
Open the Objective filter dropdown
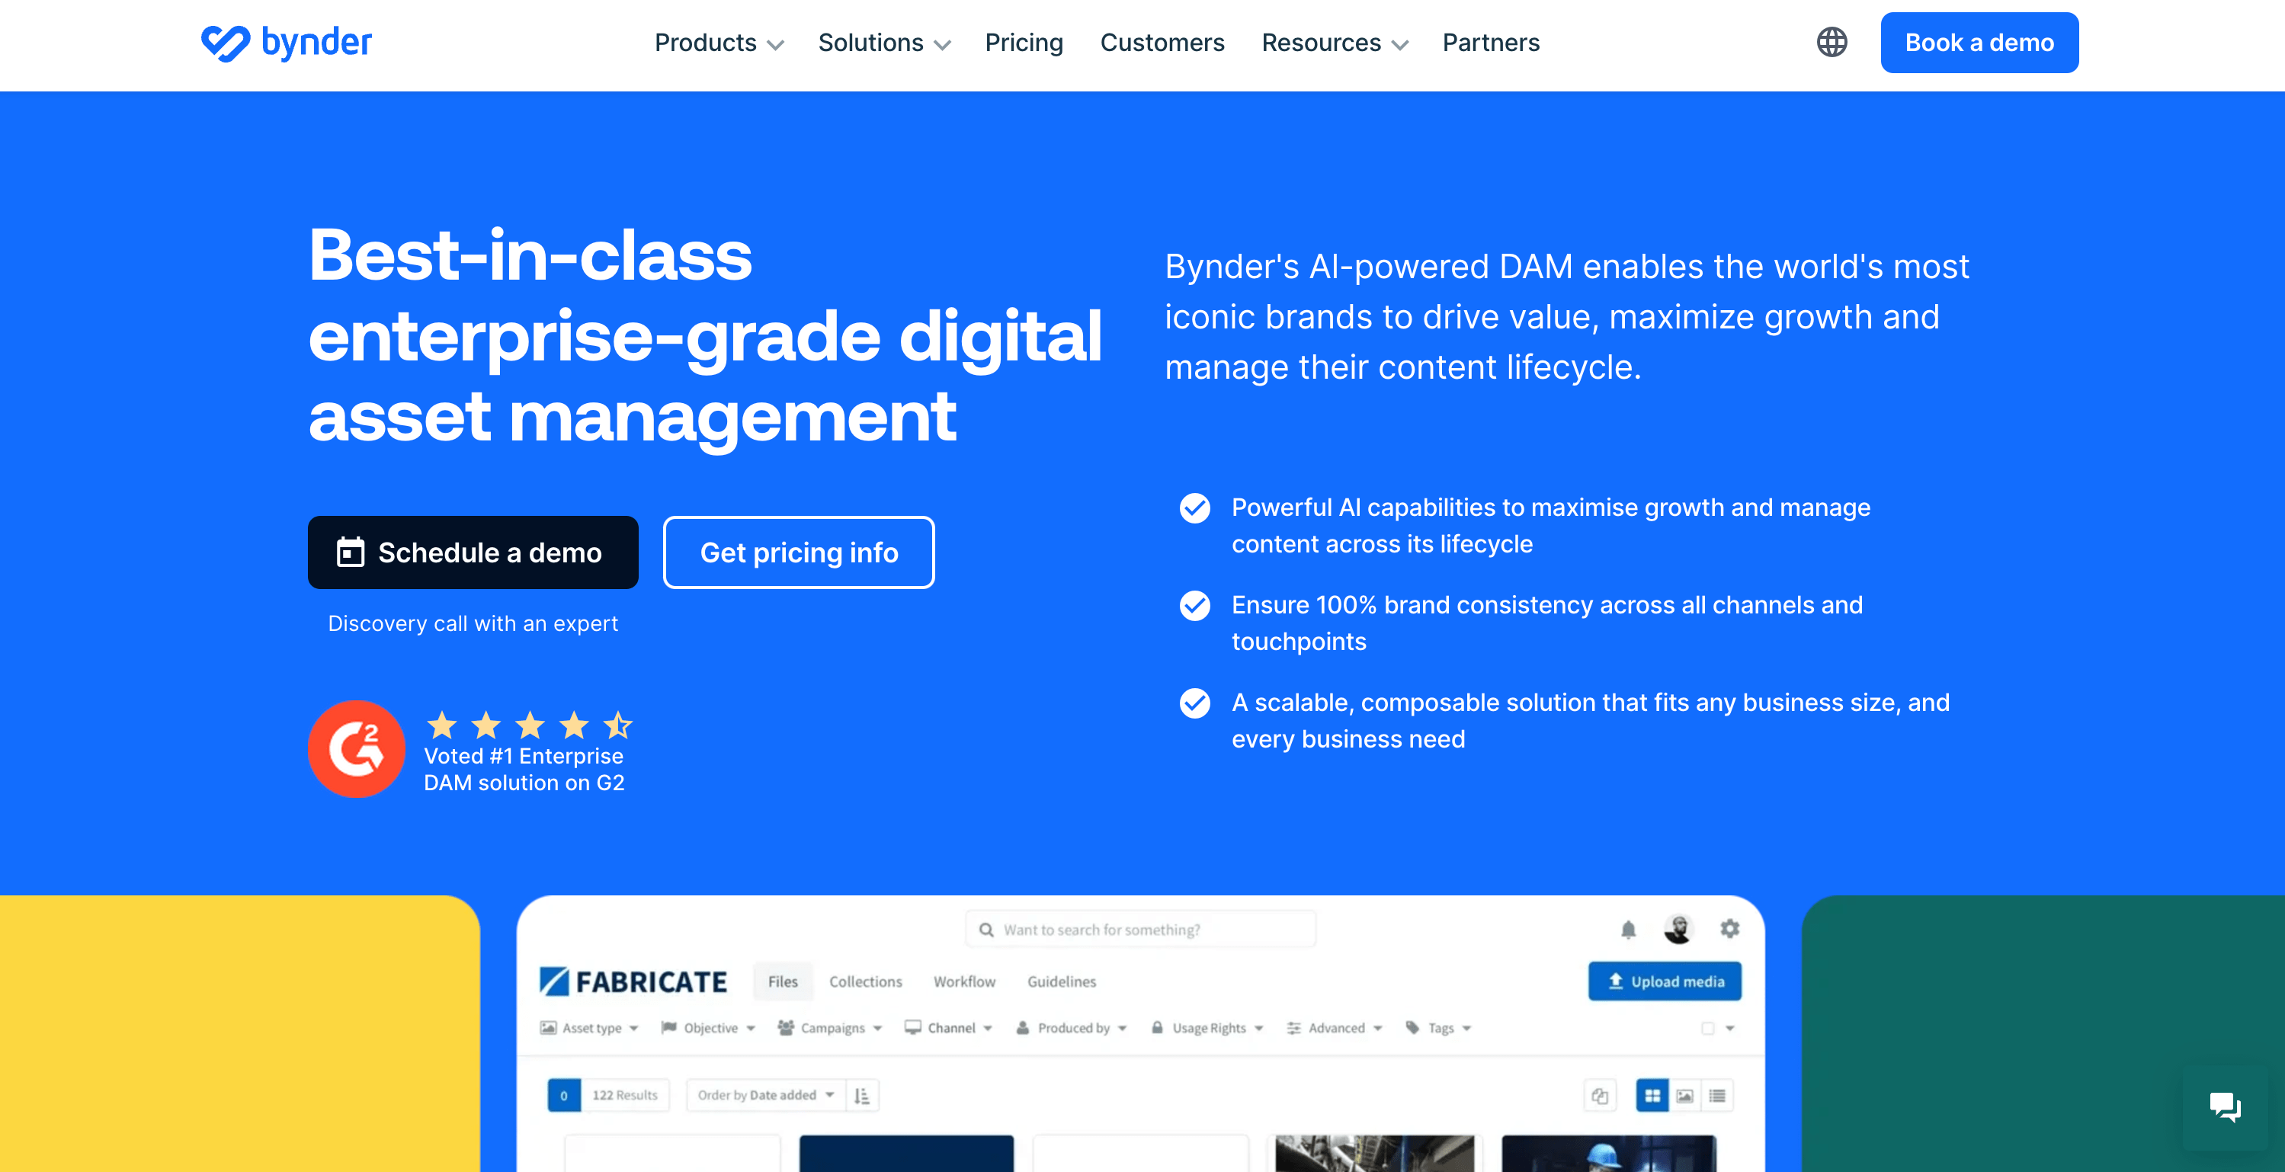coord(708,1029)
